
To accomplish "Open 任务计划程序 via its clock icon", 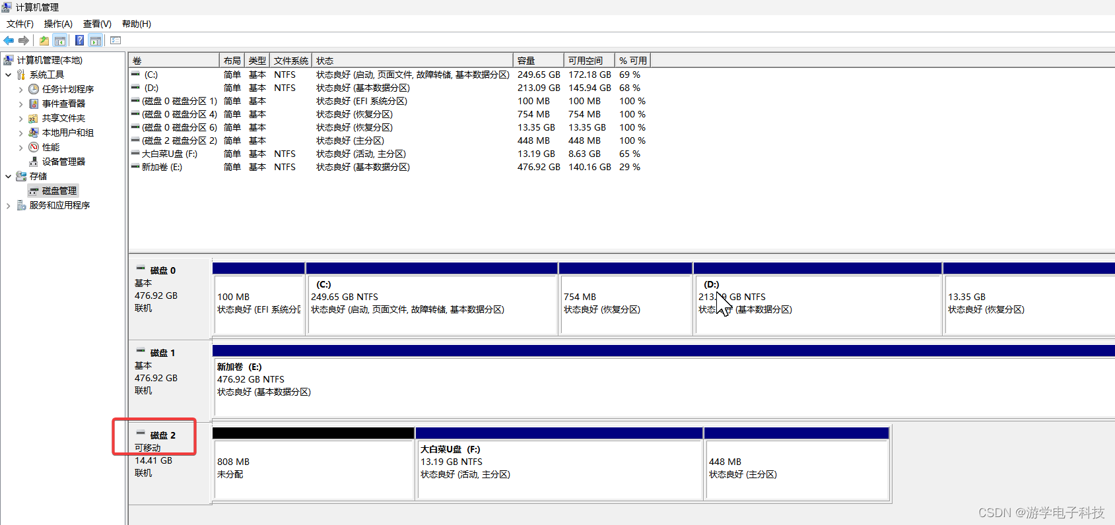I will (34, 89).
